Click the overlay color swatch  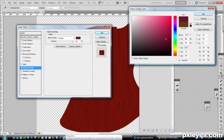pos(78,38)
